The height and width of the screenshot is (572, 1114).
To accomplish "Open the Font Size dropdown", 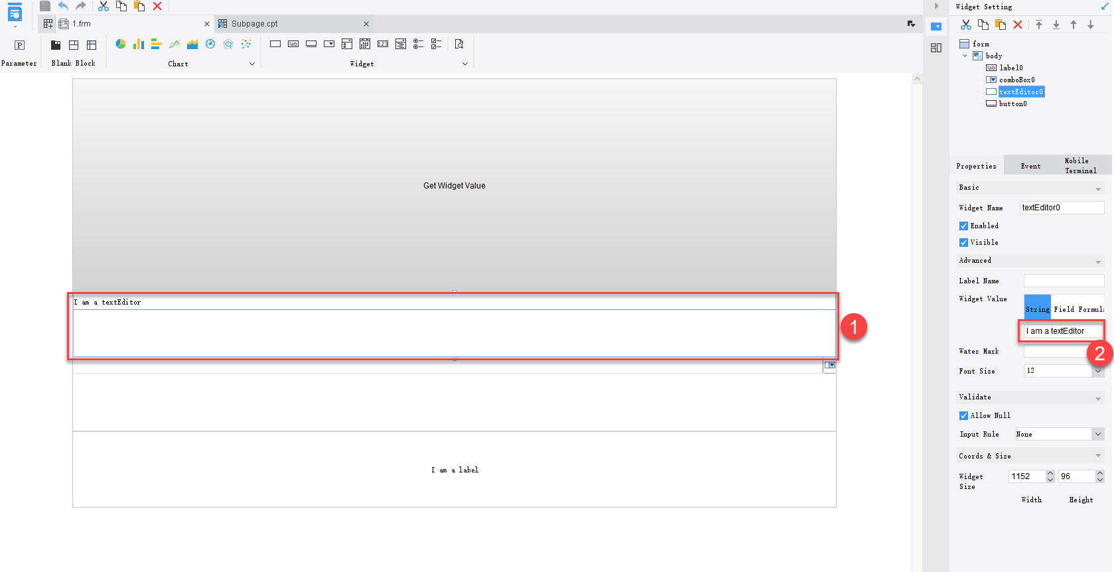I will (1098, 371).
